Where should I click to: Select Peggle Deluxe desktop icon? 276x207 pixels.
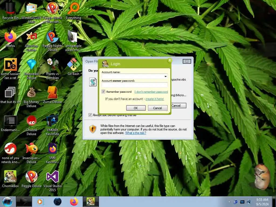[31, 179]
